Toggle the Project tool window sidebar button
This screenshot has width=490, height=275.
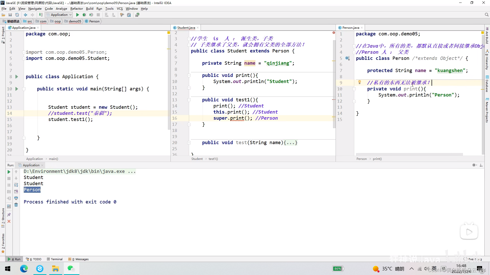(3, 33)
